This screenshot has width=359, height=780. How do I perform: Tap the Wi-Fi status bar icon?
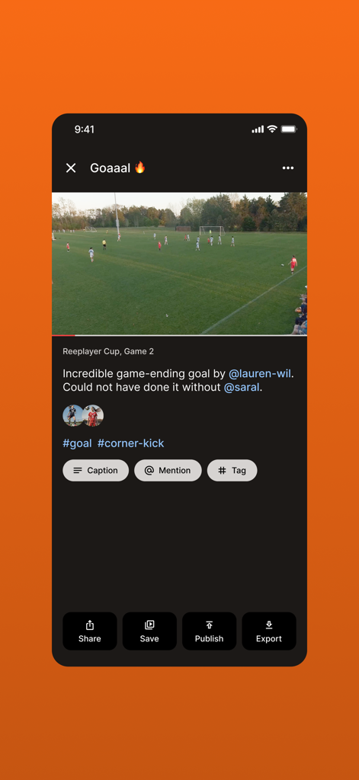[x=272, y=129]
